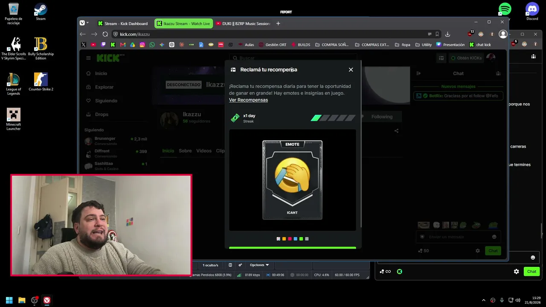Switch to DUKI BZRP Music Sessions tab
Screen dimensions: 546x307
pyautogui.click(x=243, y=23)
